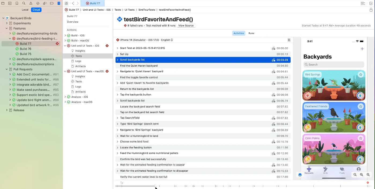
Task: Go back with the left chevron
Action: coord(73,3)
